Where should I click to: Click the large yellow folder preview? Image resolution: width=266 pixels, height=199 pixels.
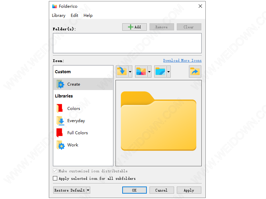point(159,121)
